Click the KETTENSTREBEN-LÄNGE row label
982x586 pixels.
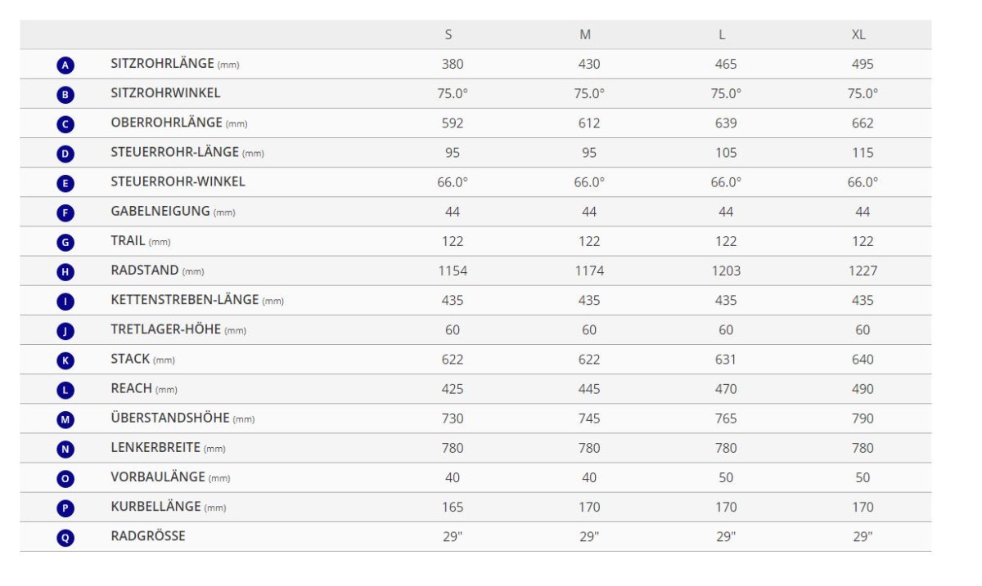pos(185,300)
